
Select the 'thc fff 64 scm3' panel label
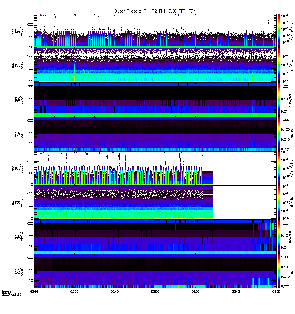17,203
